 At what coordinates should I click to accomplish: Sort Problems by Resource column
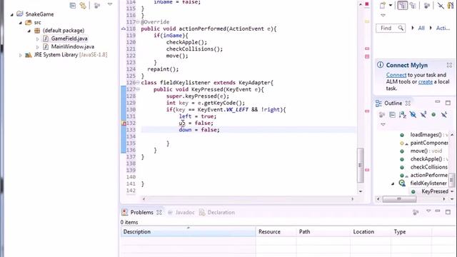[x=276, y=231]
